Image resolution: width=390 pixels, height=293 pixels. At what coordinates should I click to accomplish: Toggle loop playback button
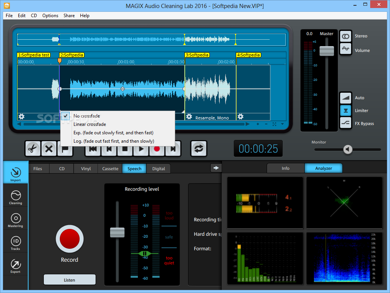198,149
